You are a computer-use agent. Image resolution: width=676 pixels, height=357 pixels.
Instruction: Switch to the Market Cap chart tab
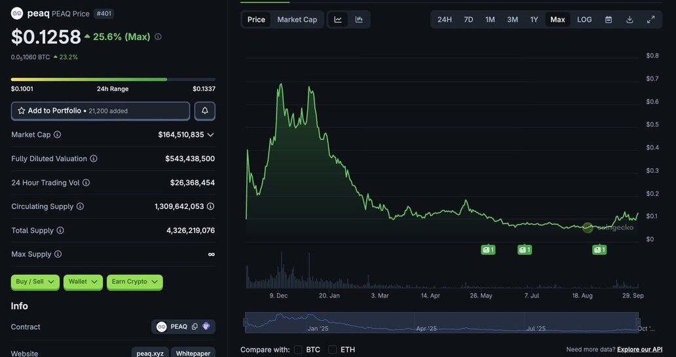(297, 20)
